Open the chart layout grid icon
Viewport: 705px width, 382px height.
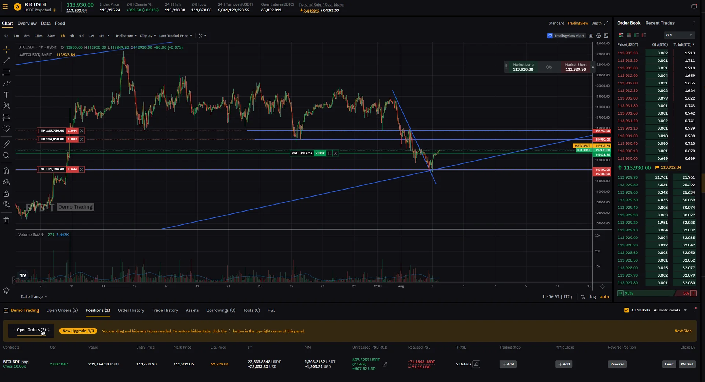pos(606,36)
